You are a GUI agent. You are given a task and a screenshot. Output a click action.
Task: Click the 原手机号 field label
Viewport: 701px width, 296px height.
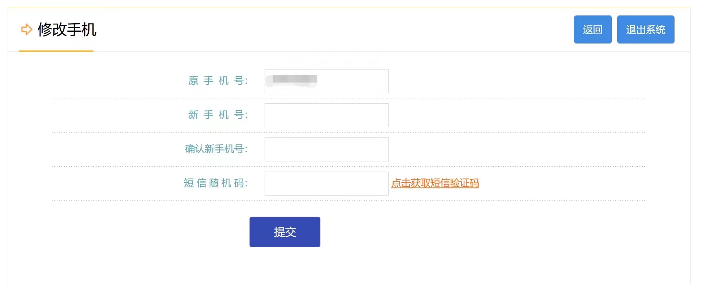(217, 81)
